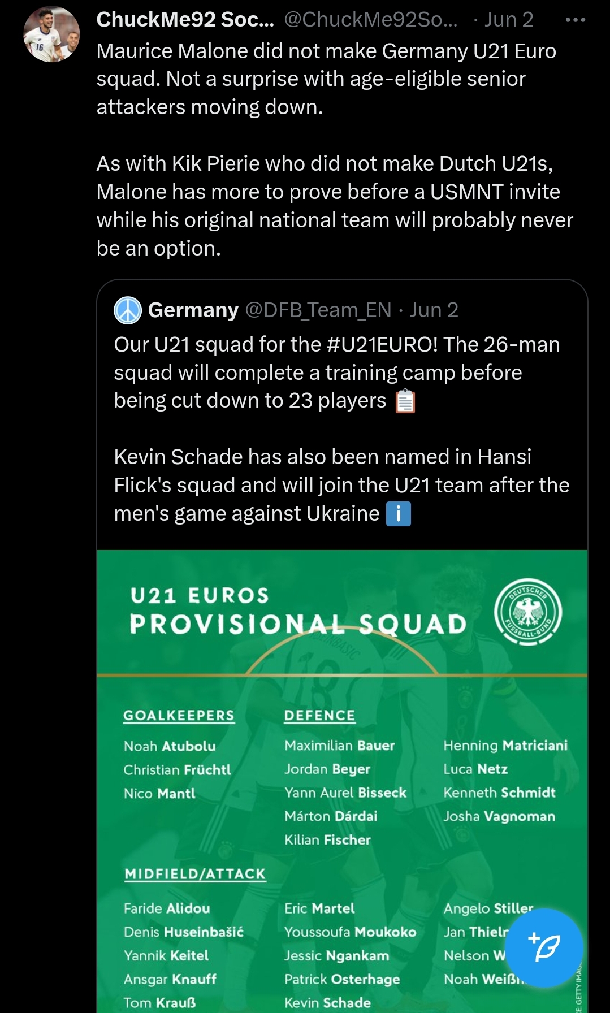610x1013 pixels.
Task: Open ChuckMe92 Soc... display name
Action: tap(185, 20)
